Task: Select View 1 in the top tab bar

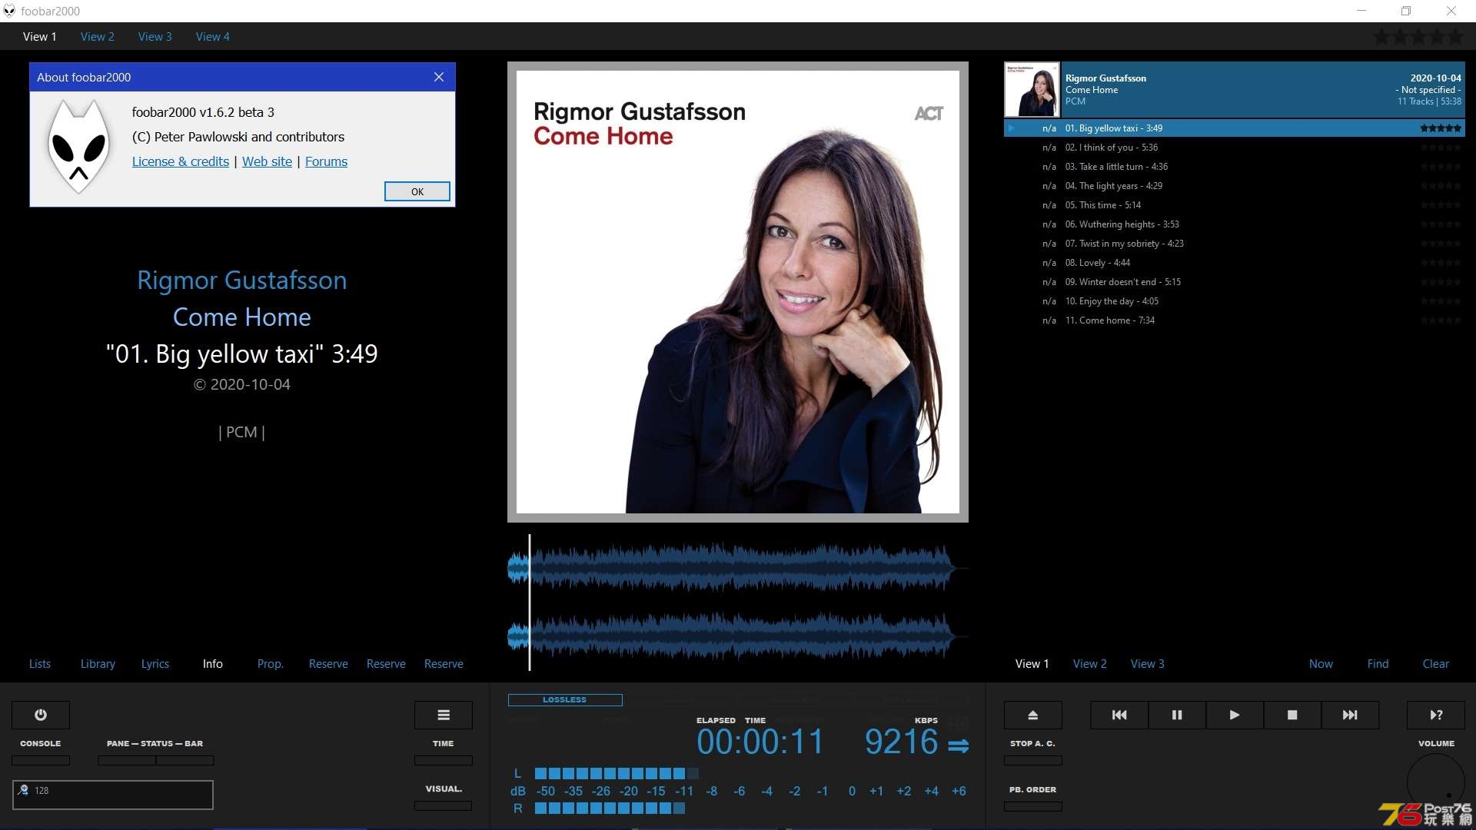Action: pos(40,36)
